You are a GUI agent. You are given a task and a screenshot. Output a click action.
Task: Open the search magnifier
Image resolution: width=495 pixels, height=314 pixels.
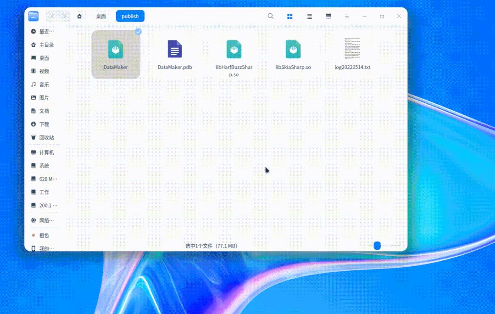pos(271,16)
